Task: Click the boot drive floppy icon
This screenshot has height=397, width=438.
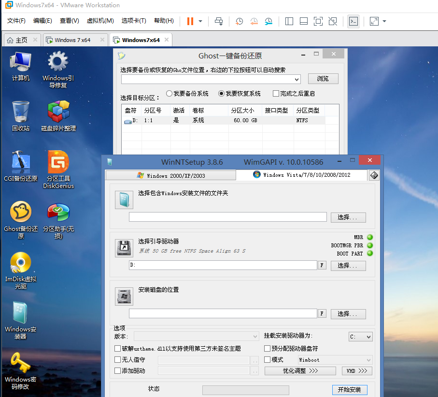Action: [124, 248]
